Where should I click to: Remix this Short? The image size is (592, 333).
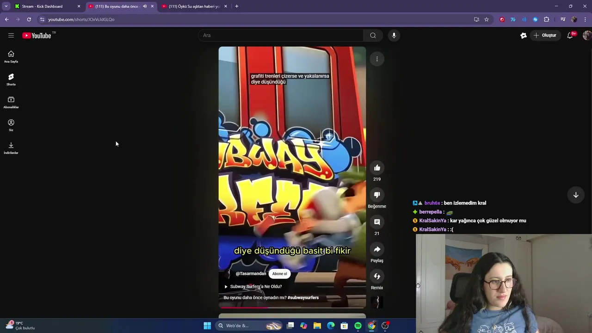[377, 276]
